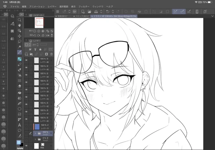Switch to コミック[復元] document tab
Screen dimensions: 215x150
pos(81,16)
